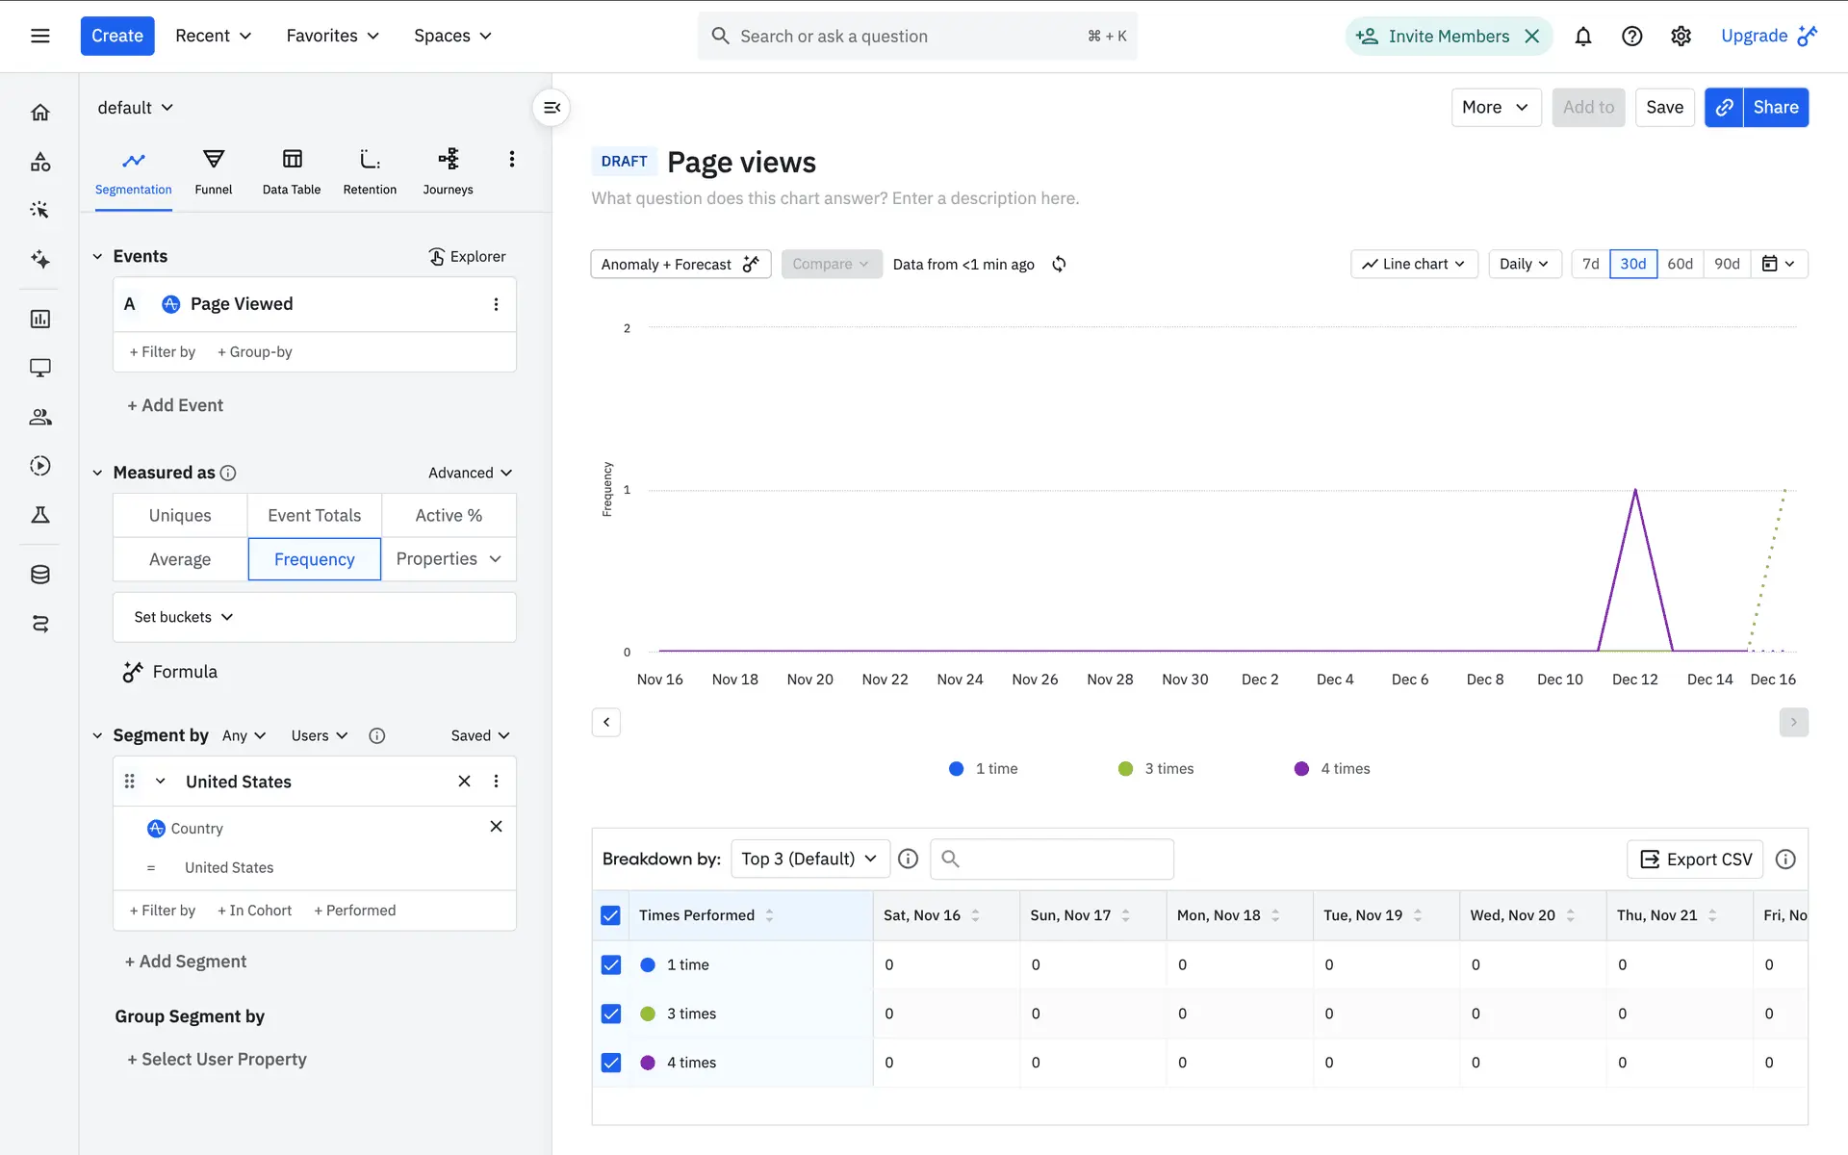Uncheck the 1 time row checkbox
This screenshot has height=1155, width=1848.
(x=610, y=964)
